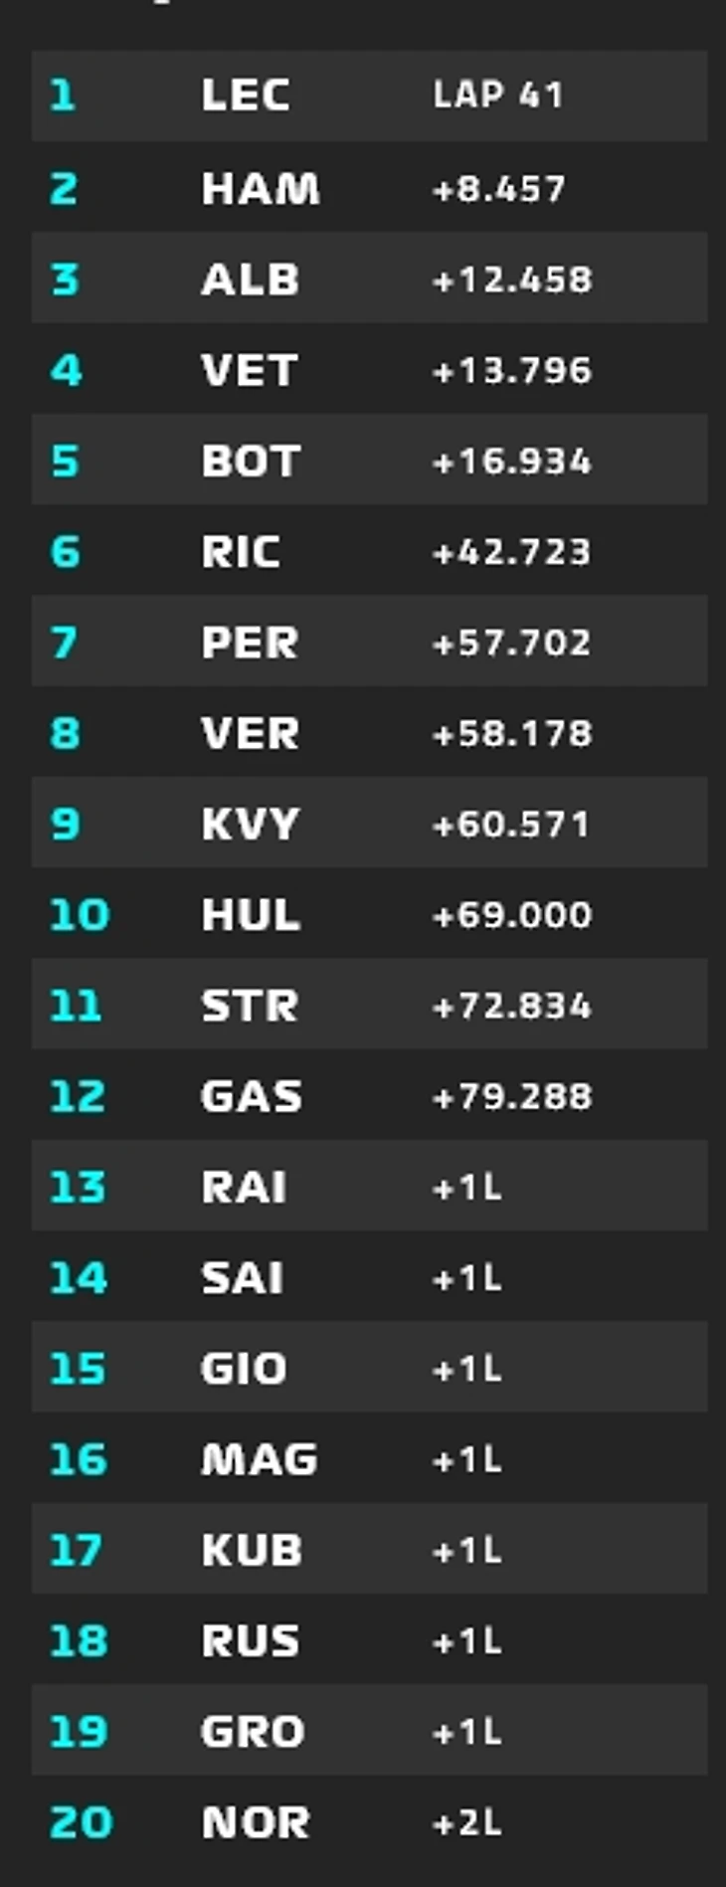Click RUS driver abbreviation
This screenshot has width=726, height=1887.
pyautogui.click(x=250, y=1641)
